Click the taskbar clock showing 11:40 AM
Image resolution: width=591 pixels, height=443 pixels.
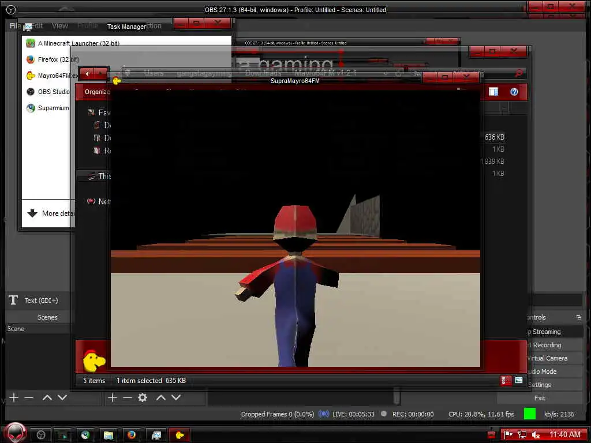coord(564,435)
